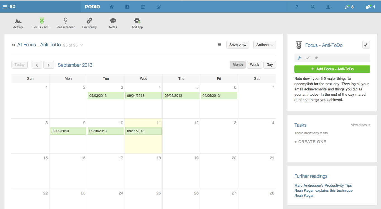Switch to Week calendar view
381x209 pixels.
pos(254,65)
